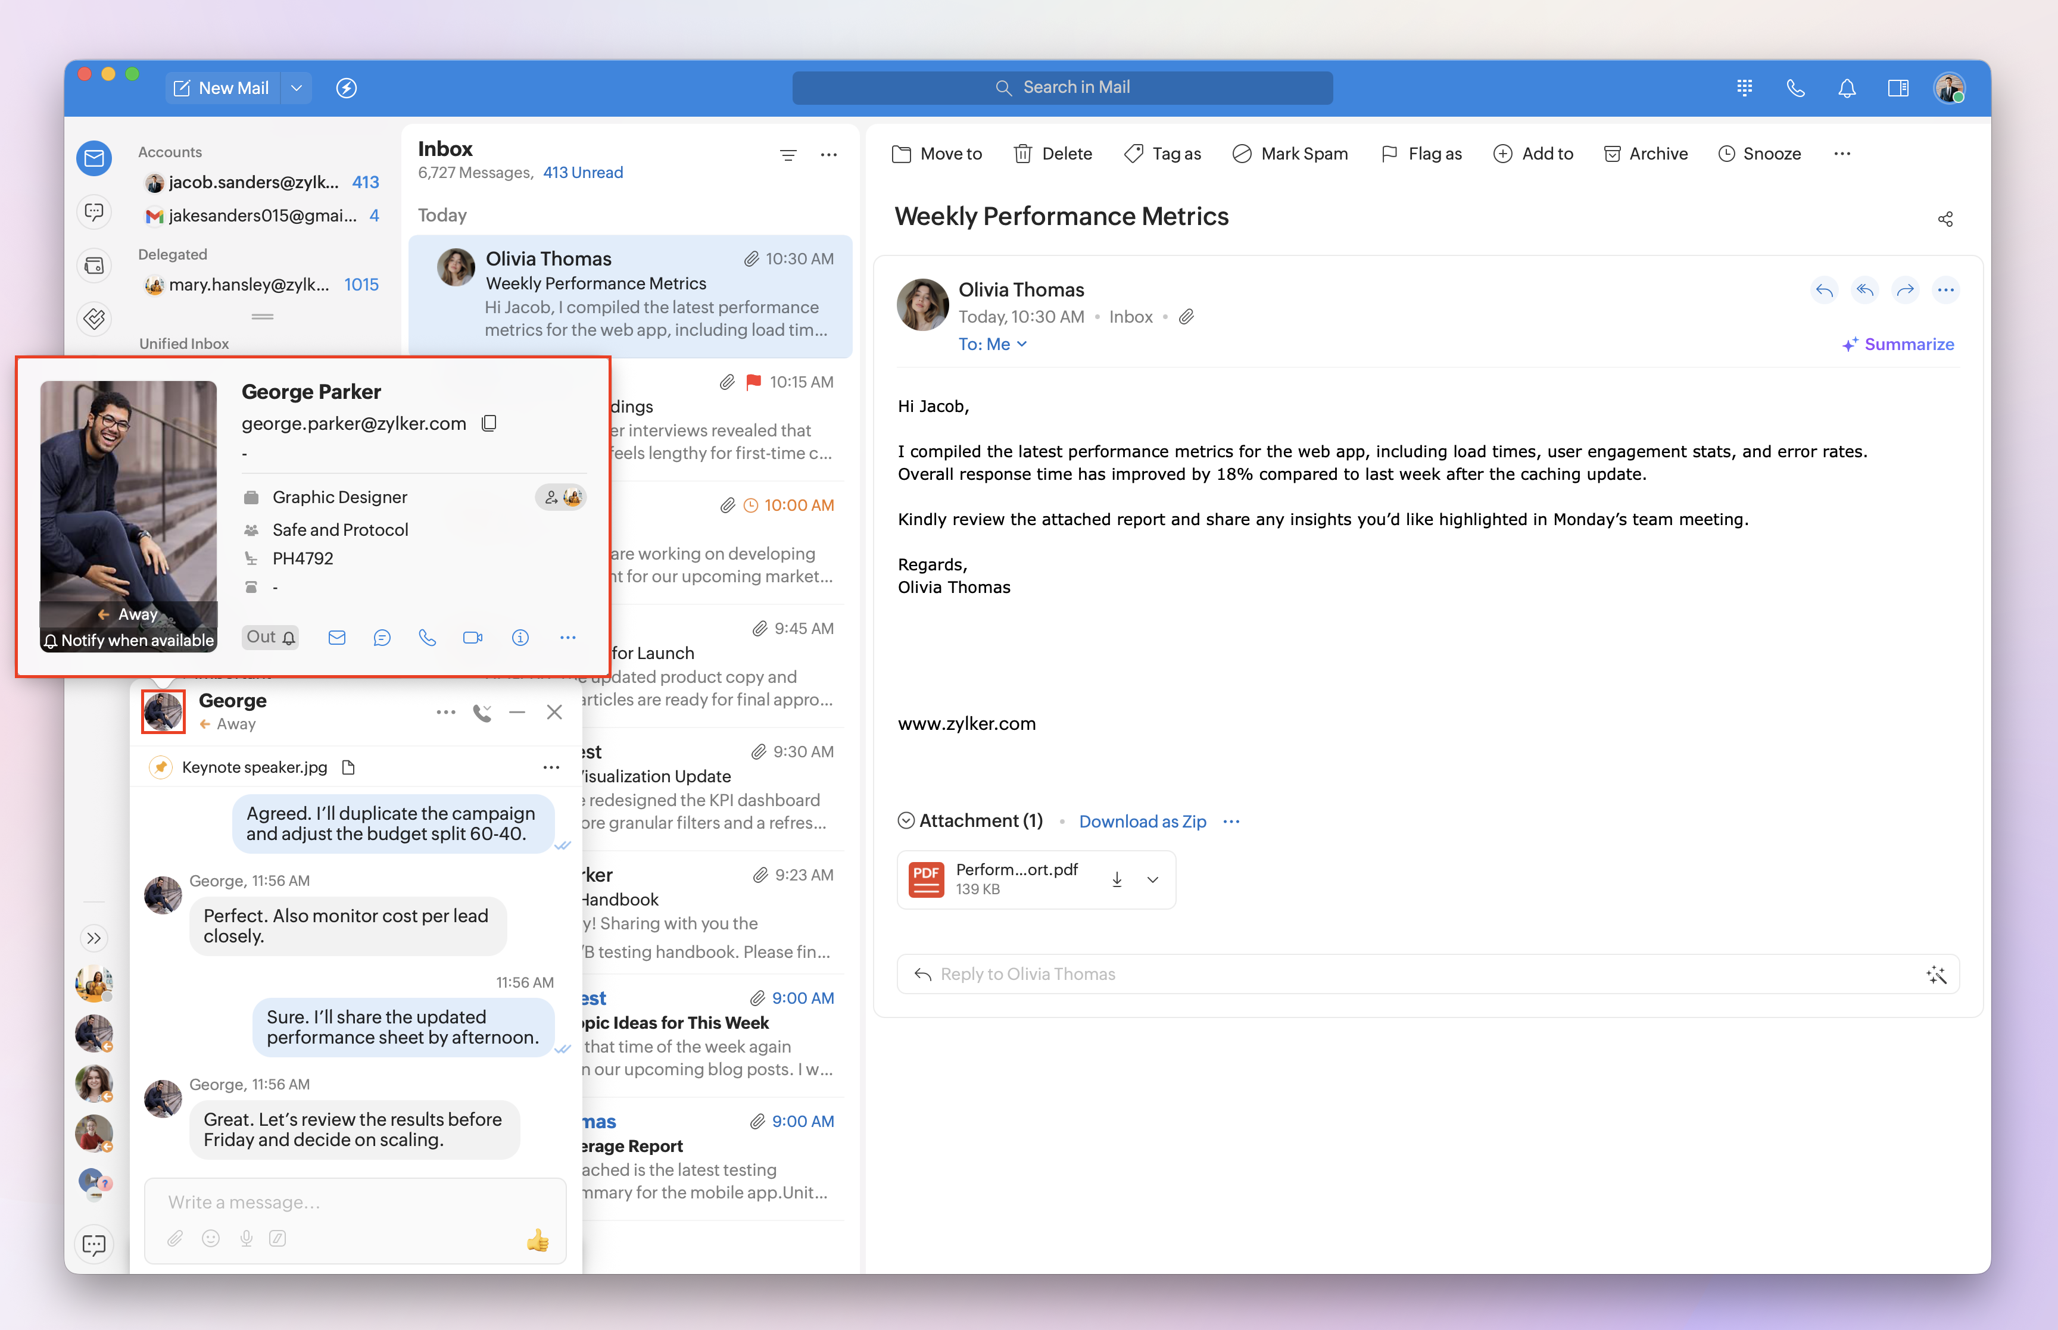Choose Snooze from the mail toolbar
The width and height of the screenshot is (2058, 1330).
coord(1759,154)
